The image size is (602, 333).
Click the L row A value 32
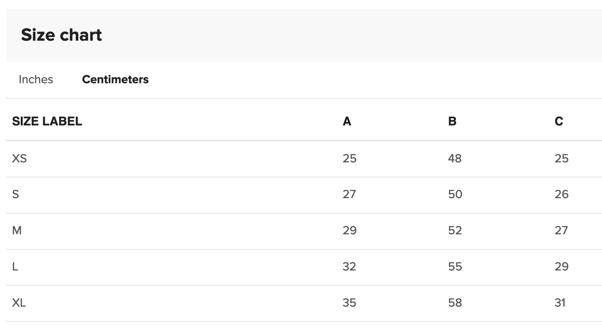[x=349, y=267]
